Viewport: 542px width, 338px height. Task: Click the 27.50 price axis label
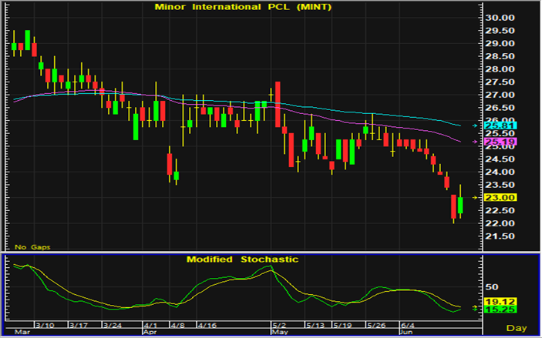coord(500,82)
